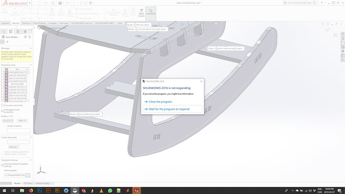Open VLC media player from taskbar
Image resolution: width=345 pixels, height=194 pixels.
(x=101, y=190)
